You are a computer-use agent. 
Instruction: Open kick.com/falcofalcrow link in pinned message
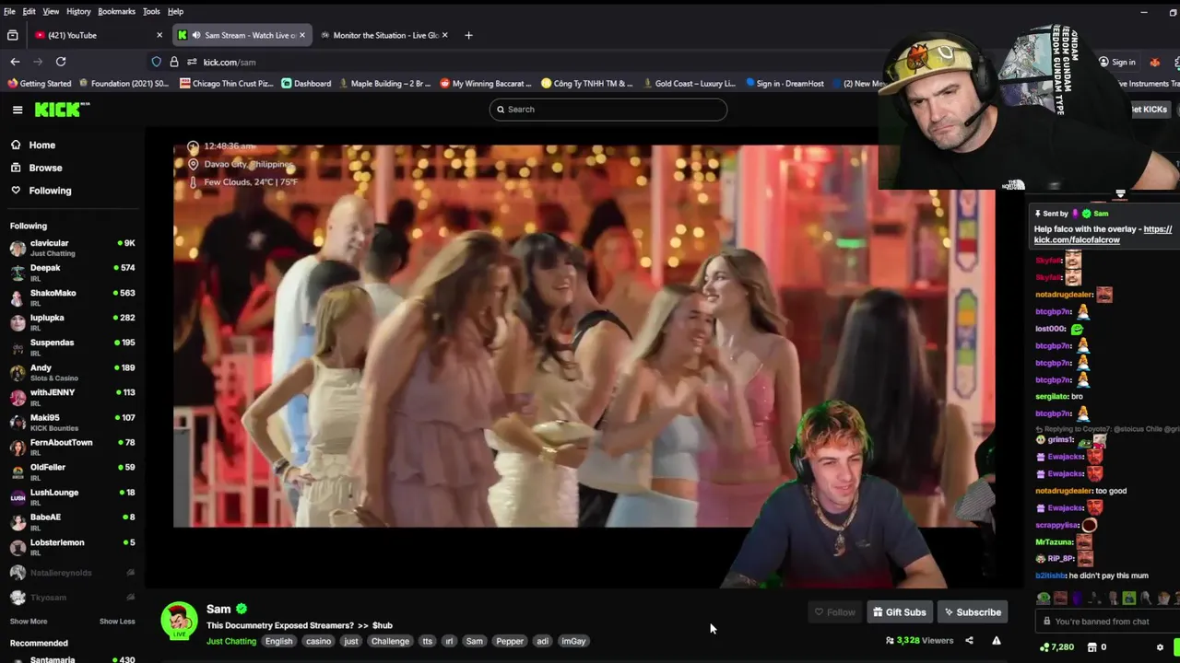(1103, 235)
